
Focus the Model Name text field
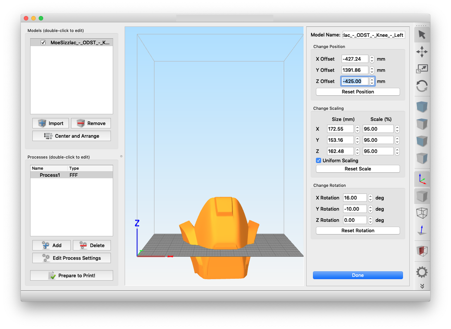tap(374, 35)
